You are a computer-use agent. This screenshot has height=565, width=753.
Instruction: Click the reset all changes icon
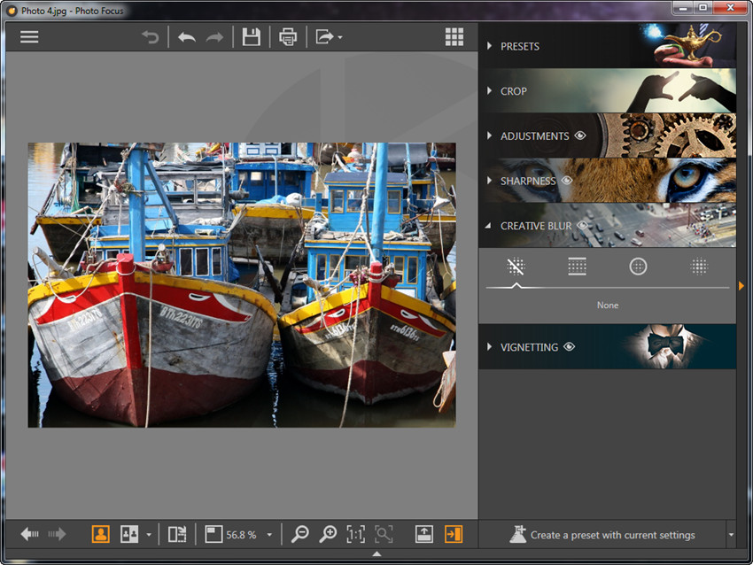tap(151, 37)
